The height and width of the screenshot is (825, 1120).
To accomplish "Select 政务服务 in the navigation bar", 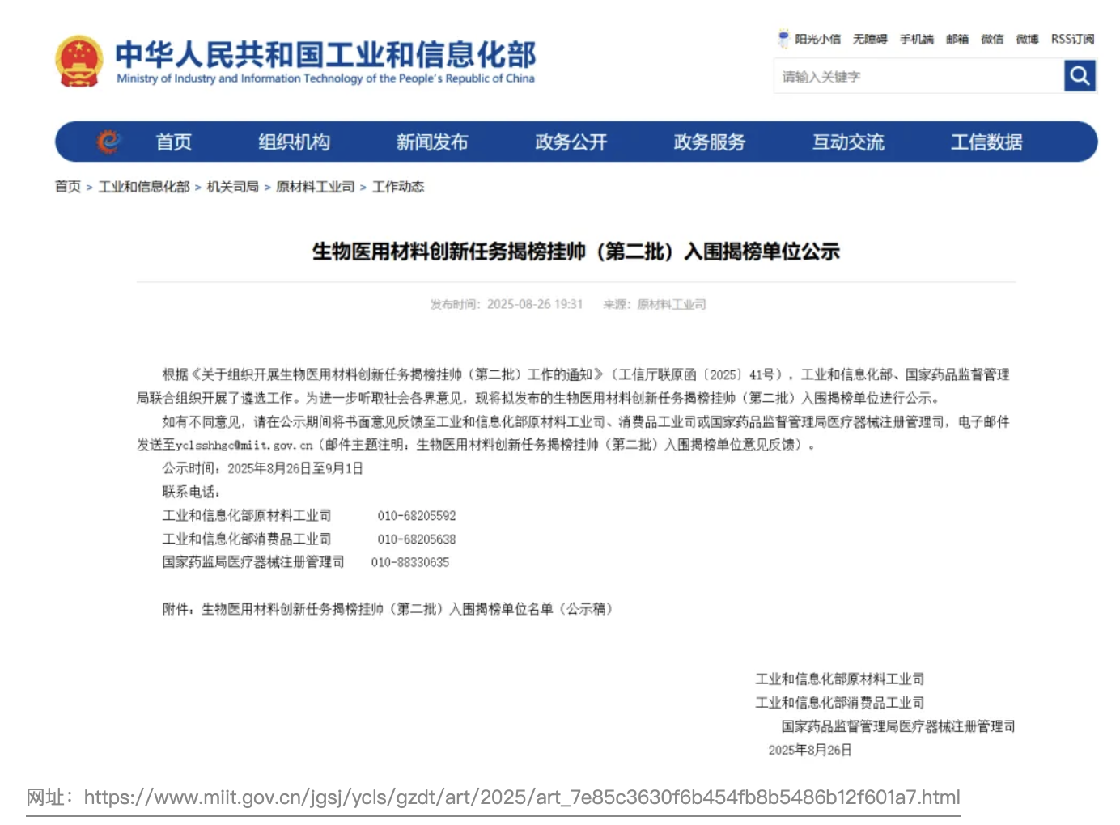I will pyautogui.click(x=708, y=142).
